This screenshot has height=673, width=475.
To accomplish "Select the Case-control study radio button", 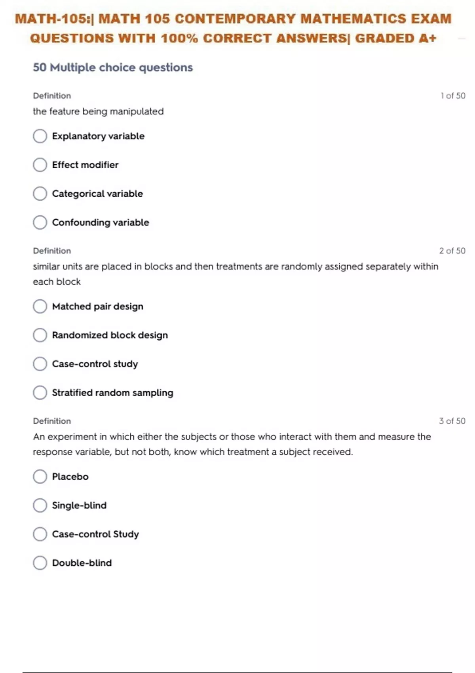I will pos(40,364).
